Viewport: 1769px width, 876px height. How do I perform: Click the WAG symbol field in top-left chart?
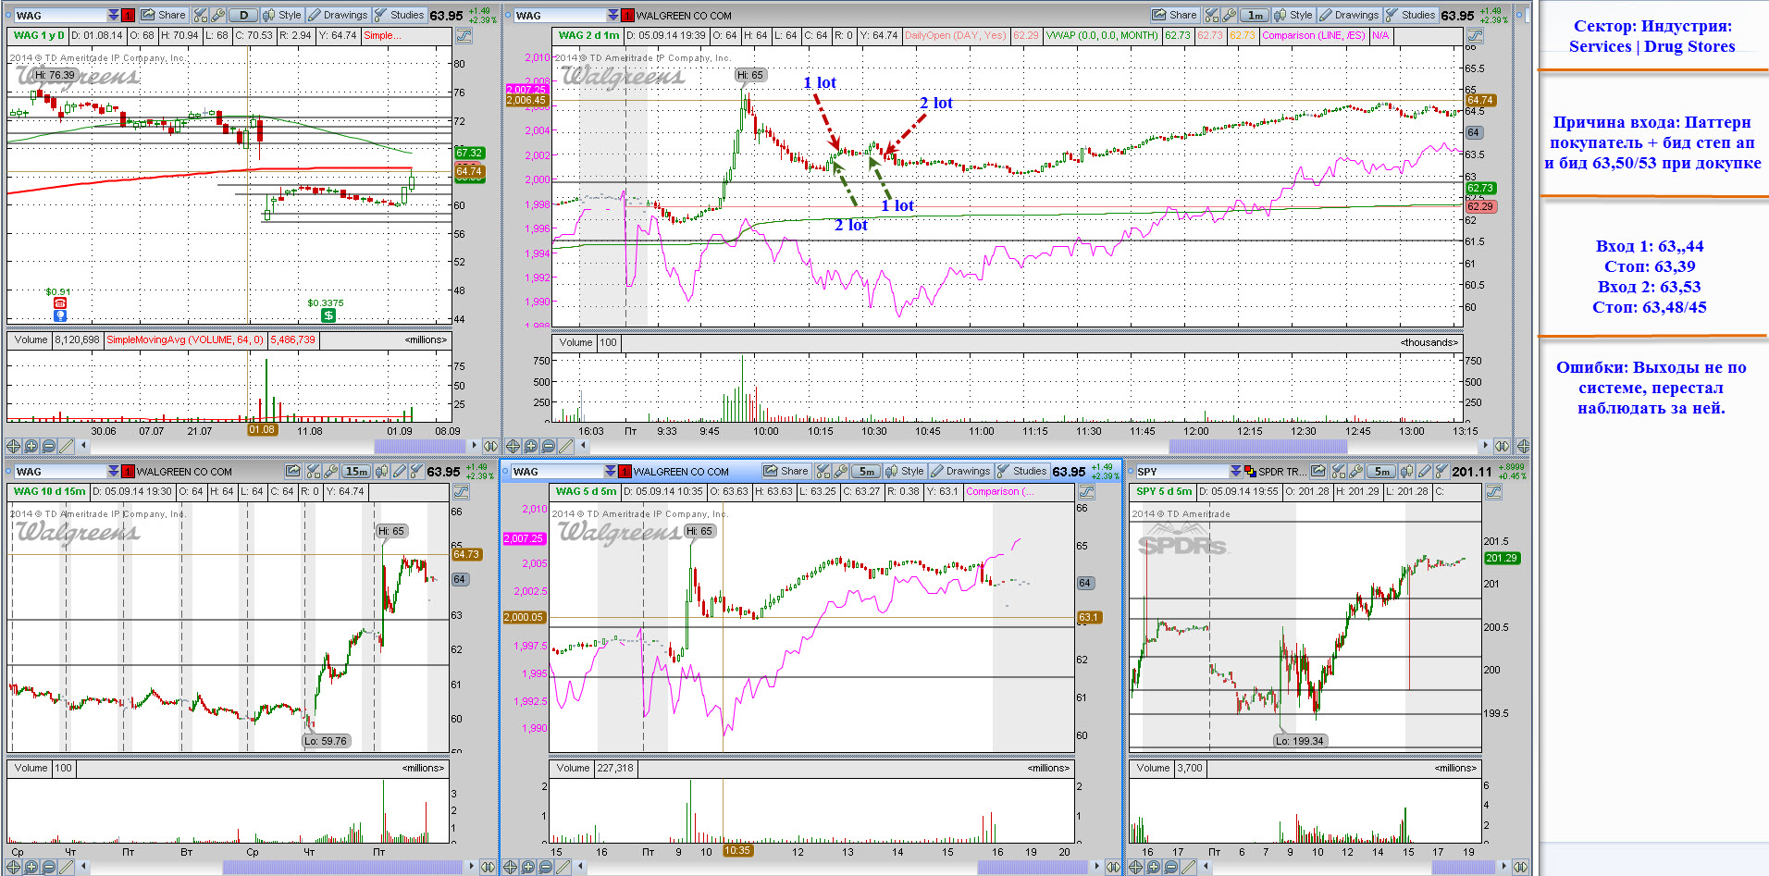point(60,15)
